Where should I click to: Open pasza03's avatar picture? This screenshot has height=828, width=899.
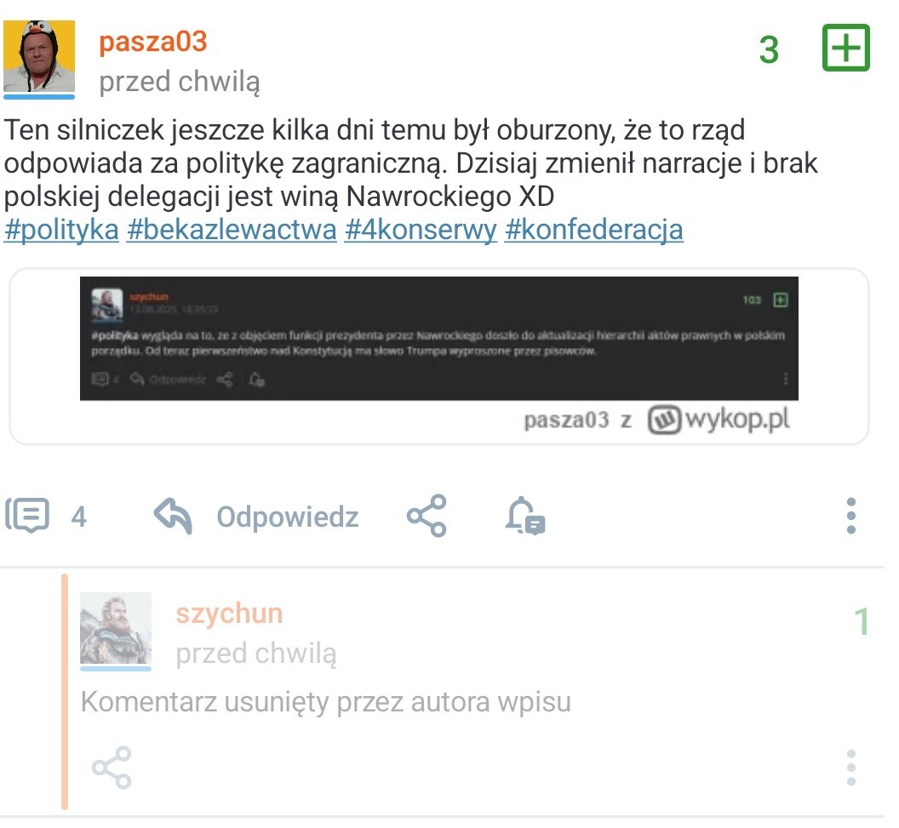[x=39, y=56]
